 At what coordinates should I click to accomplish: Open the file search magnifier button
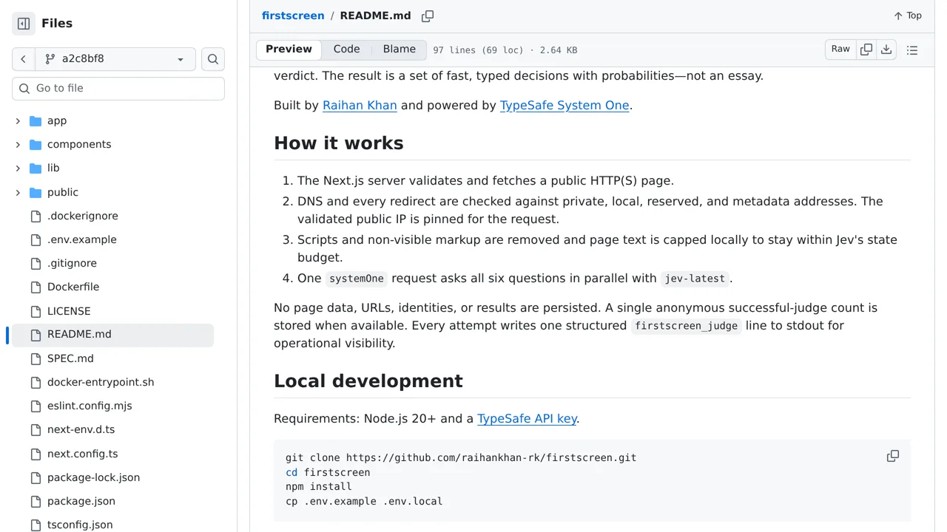pos(213,59)
